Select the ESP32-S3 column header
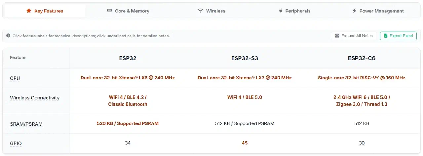The width and height of the screenshot is (423, 156). (245, 59)
